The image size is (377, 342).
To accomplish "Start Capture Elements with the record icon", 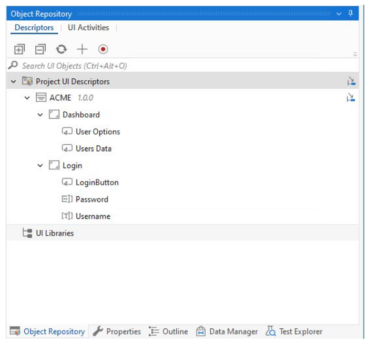I will click(x=103, y=49).
